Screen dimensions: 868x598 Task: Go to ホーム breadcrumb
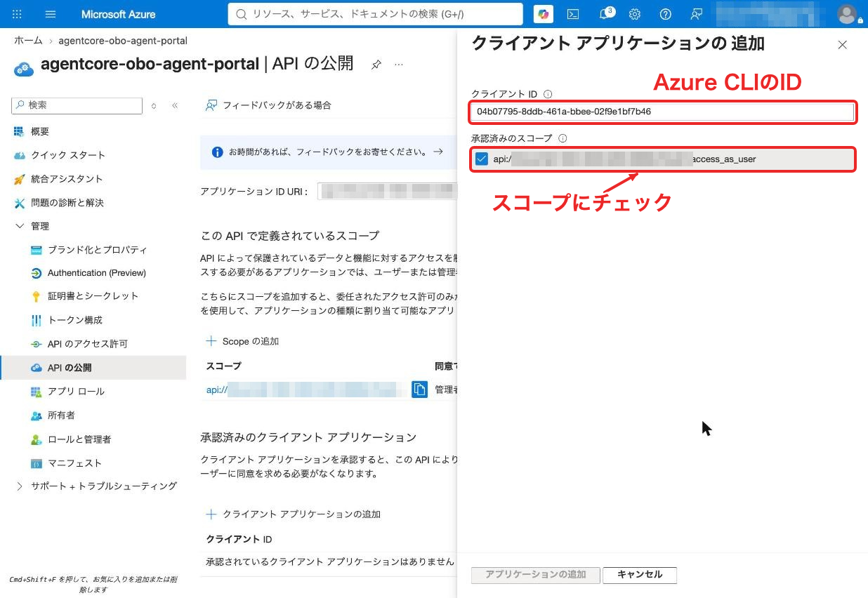[x=28, y=41]
